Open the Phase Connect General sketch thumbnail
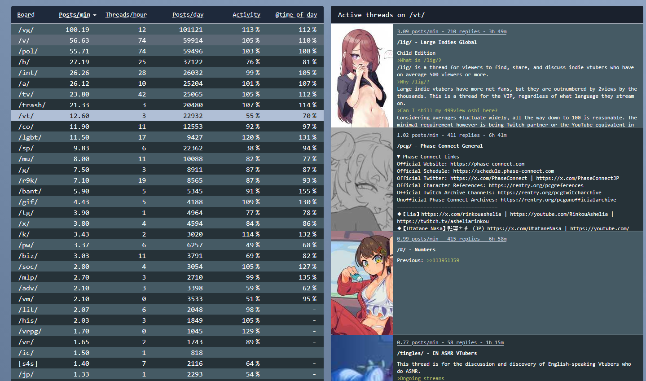The width and height of the screenshot is (646, 381). point(362,179)
